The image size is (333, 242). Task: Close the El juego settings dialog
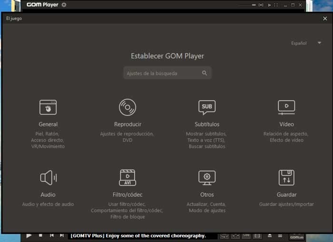325,19
